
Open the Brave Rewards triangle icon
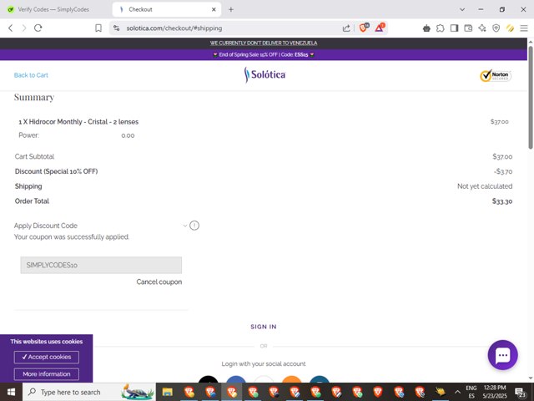point(380,28)
